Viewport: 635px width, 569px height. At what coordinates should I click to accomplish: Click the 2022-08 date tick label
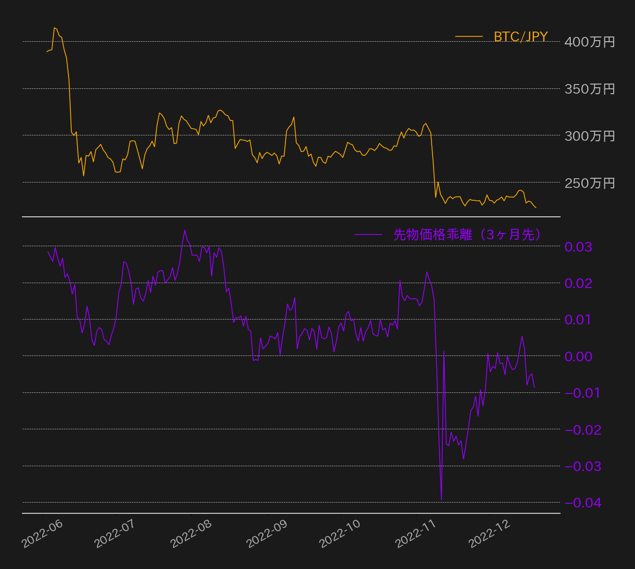tap(191, 534)
